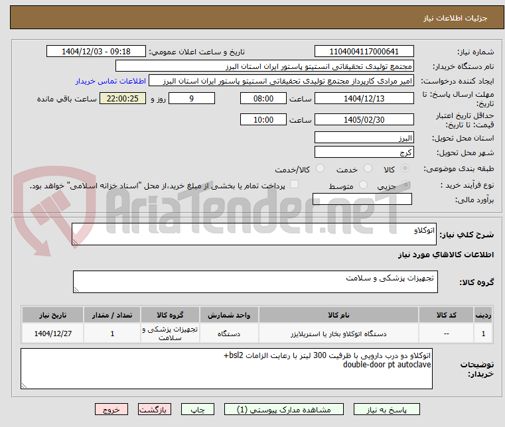Select the کالا/خدمت radio button
505x427 pixels.
pos(320,168)
